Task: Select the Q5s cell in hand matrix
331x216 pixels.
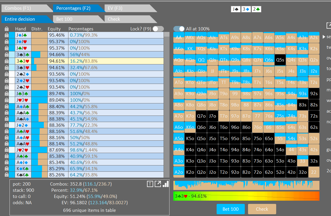Action: 280,60
